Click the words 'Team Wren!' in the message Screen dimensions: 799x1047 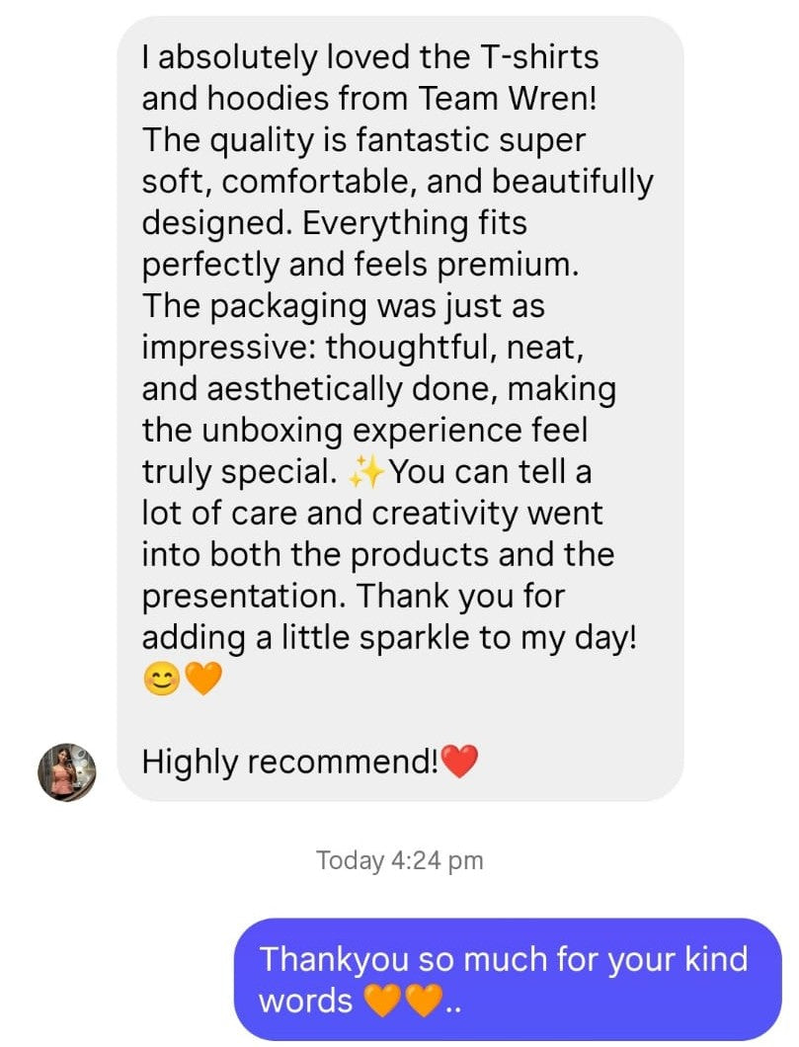[508, 98]
